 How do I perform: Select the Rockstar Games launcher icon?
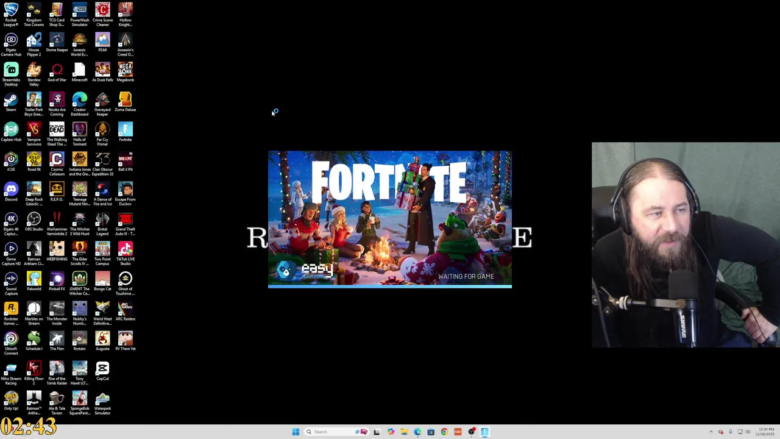point(11,313)
